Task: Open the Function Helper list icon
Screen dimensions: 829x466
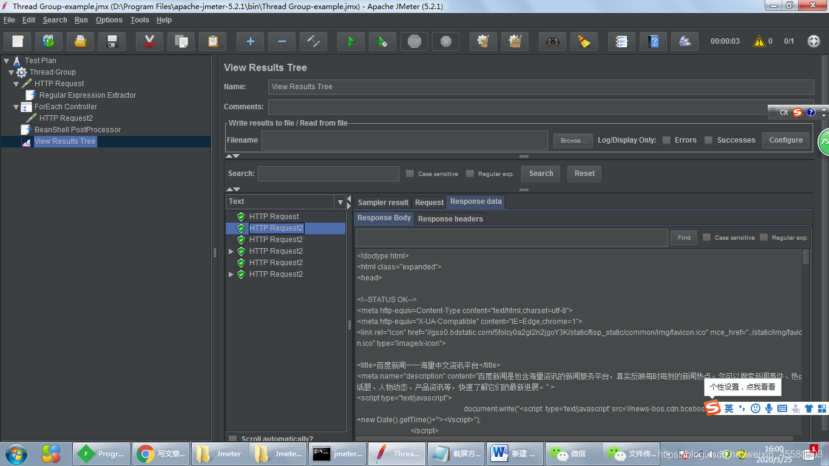Action: click(621, 41)
